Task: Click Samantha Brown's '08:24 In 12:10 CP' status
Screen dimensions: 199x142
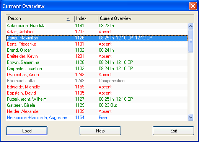Action: (116, 62)
